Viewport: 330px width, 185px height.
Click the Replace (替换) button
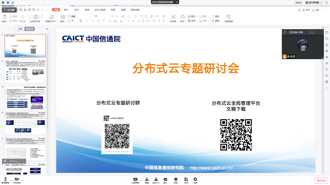[x=216, y=21]
